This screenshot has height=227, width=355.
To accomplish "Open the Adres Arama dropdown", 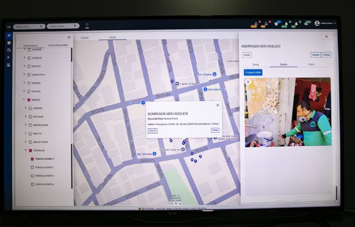I will pyautogui.click(x=63, y=26).
